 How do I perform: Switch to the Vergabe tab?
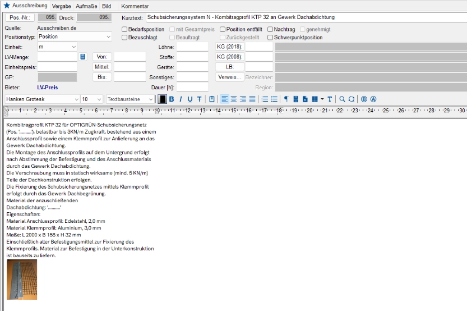[61, 6]
